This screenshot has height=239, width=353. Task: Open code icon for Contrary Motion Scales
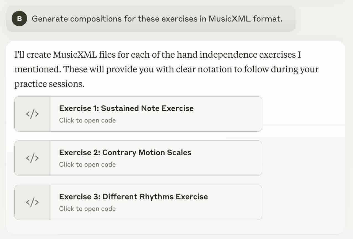[x=32, y=158]
